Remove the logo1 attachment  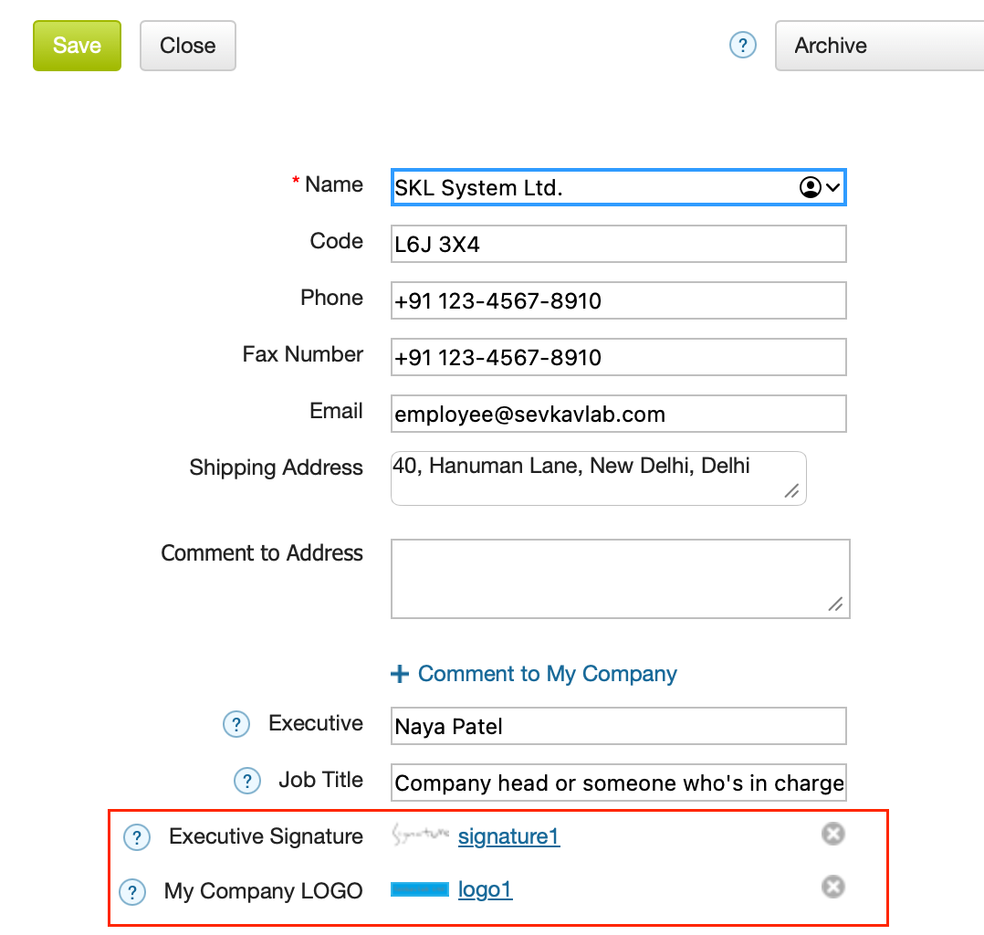(x=832, y=887)
